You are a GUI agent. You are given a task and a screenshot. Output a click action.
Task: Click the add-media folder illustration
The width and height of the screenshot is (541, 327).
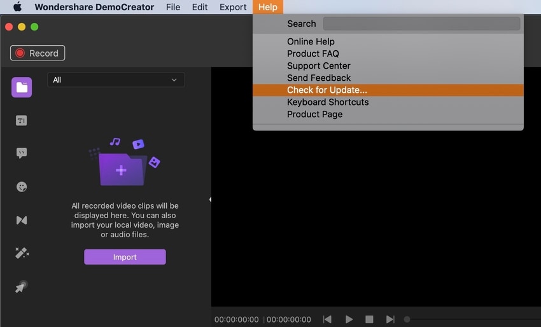pyautogui.click(x=125, y=162)
